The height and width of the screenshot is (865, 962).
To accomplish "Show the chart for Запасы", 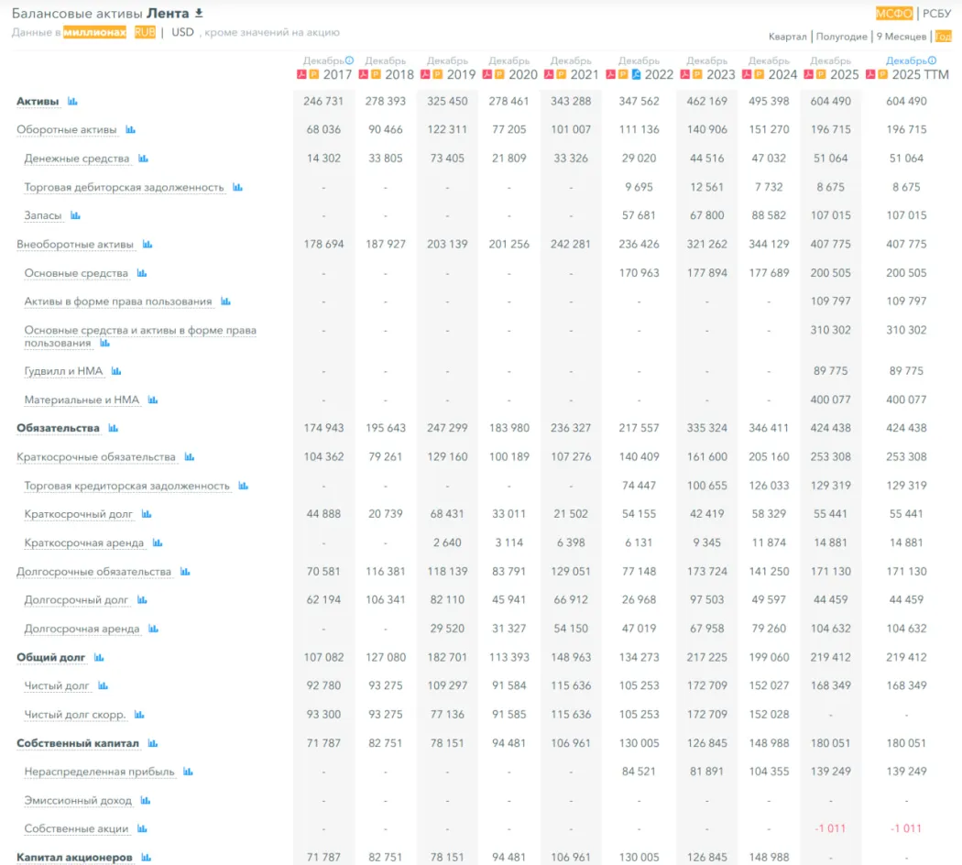I will pos(75,216).
